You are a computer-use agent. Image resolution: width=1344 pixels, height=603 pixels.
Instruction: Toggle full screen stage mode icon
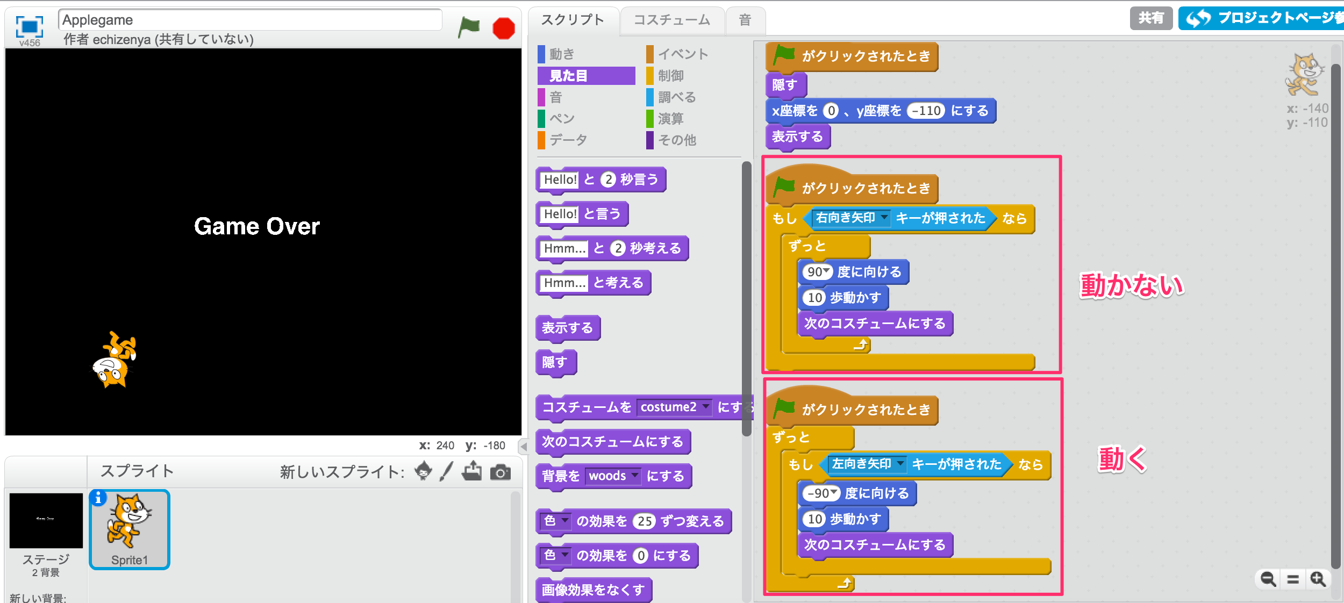[x=29, y=26]
